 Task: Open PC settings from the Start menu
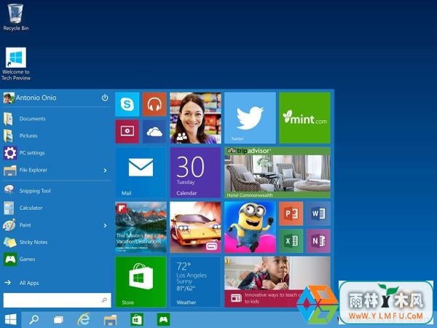[x=57, y=153]
